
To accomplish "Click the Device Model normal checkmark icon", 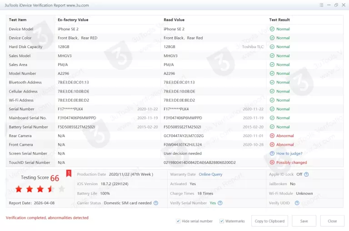I will 272,29.
